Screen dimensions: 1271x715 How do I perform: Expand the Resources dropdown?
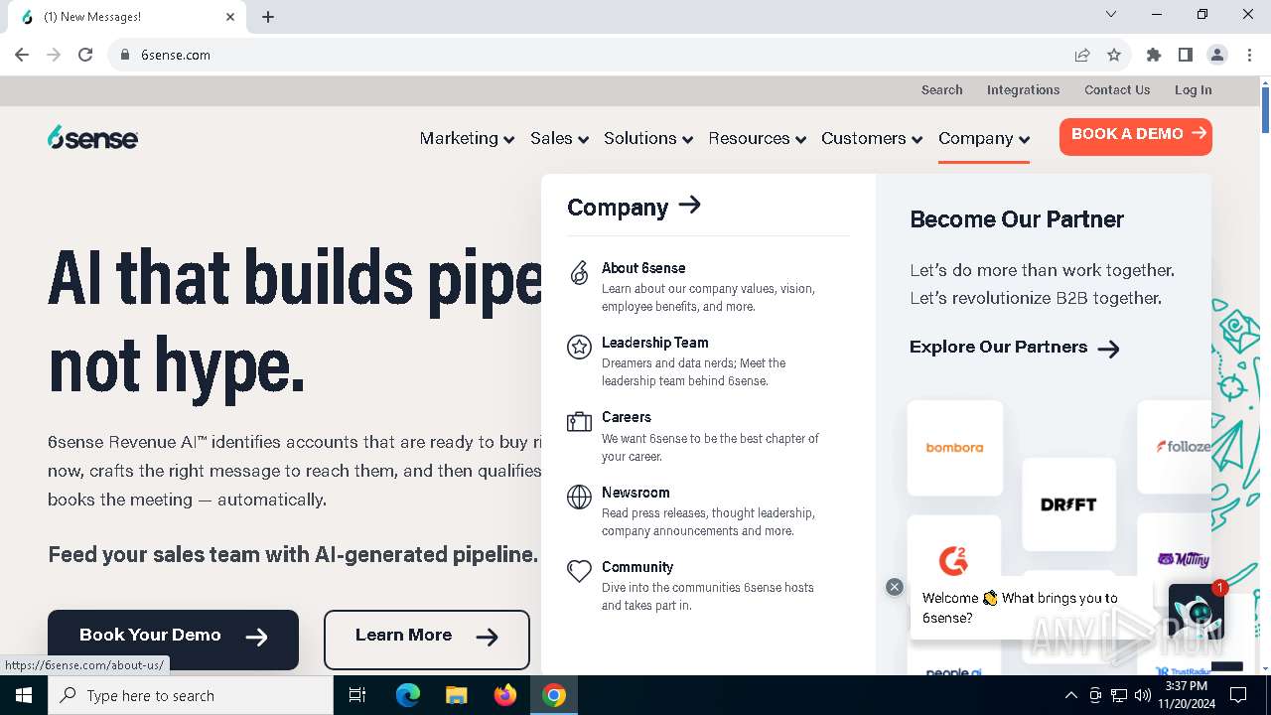(x=757, y=138)
